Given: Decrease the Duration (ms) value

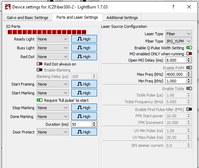Looking at the screenshot, I should click(x=94, y=125).
